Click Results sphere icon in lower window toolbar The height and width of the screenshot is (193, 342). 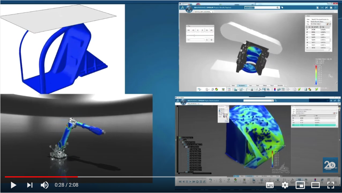(235, 181)
